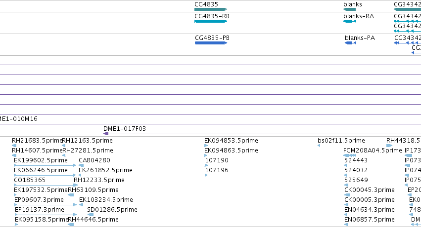Click the DME1-017F03 clone label

pyautogui.click(x=125, y=129)
